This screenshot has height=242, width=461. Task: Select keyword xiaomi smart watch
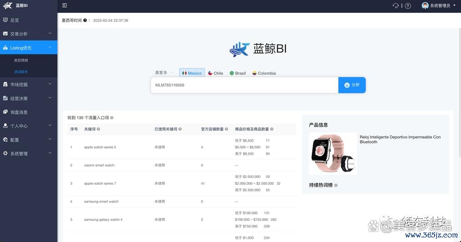click(x=99, y=165)
